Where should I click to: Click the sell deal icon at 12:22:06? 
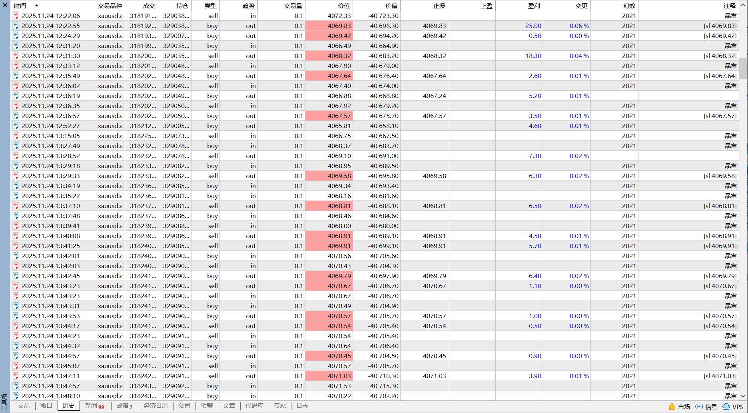pos(16,16)
